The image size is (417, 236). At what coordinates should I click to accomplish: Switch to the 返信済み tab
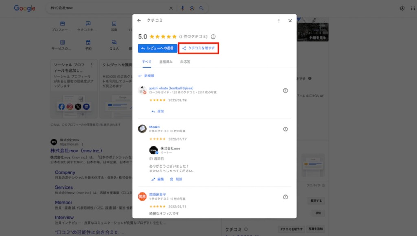(x=166, y=62)
